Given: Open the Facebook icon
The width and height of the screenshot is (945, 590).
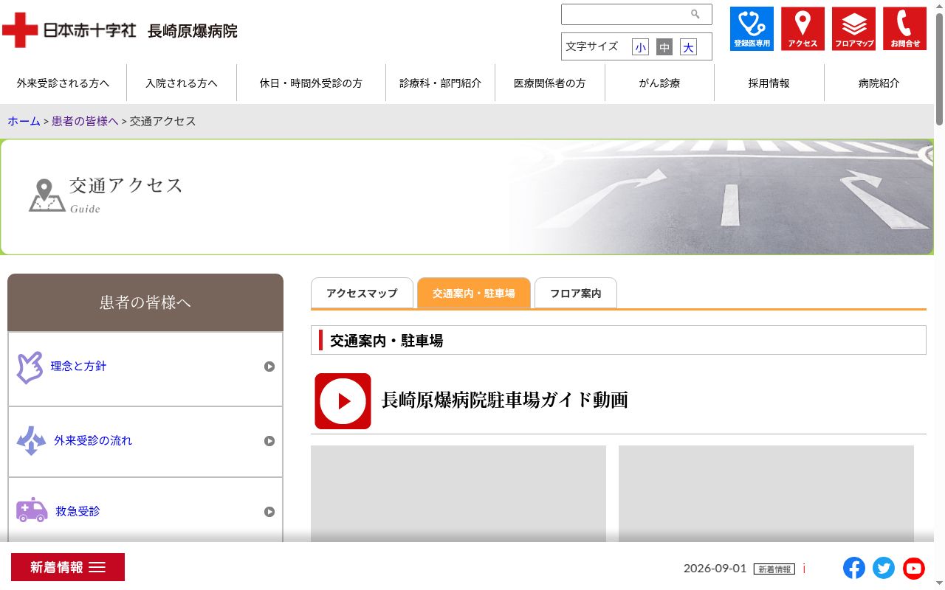Looking at the screenshot, I should click(854, 568).
